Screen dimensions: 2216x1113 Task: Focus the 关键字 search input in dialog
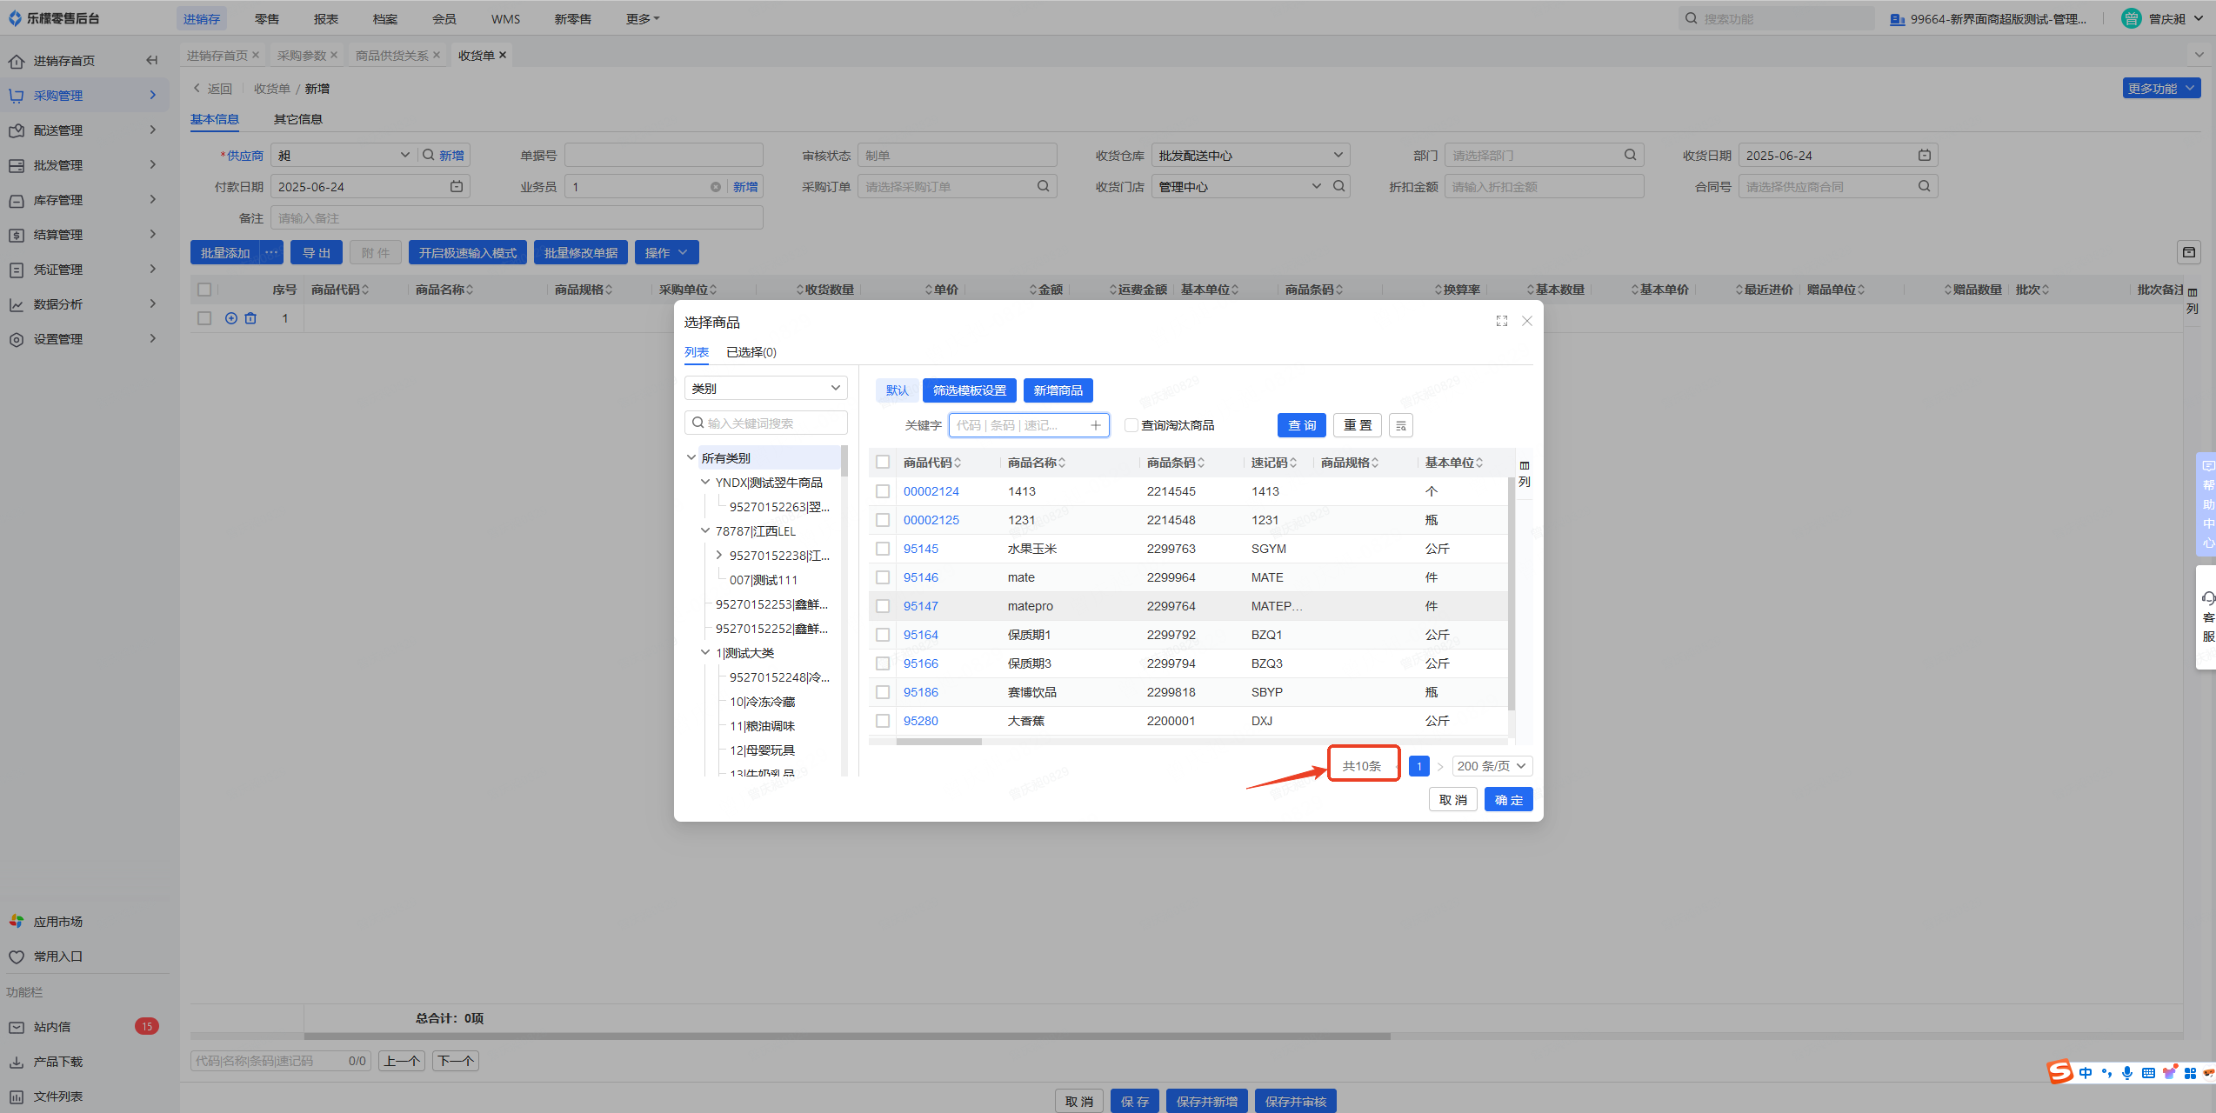point(1028,425)
